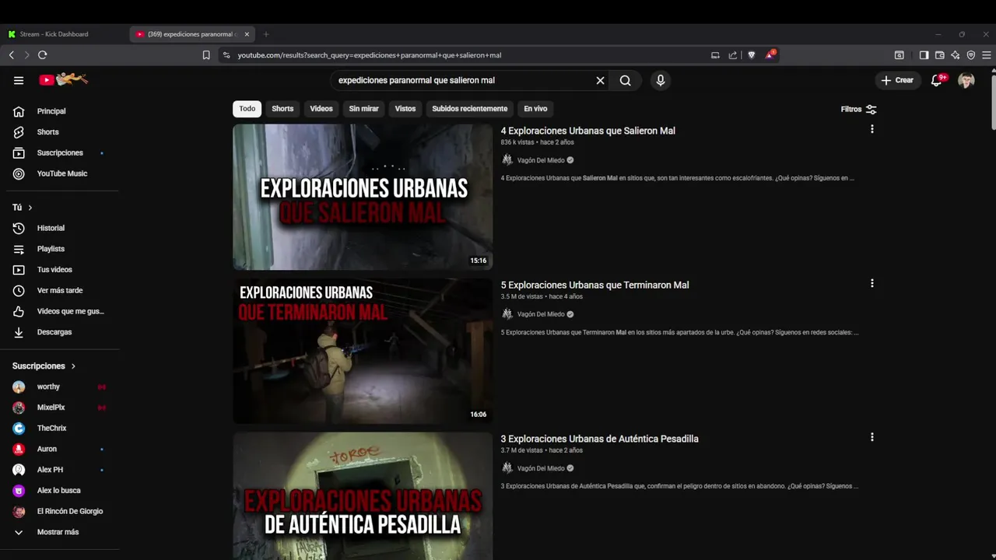The height and width of the screenshot is (560, 996).
Task: Select the Vistos chip
Action: point(405,109)
